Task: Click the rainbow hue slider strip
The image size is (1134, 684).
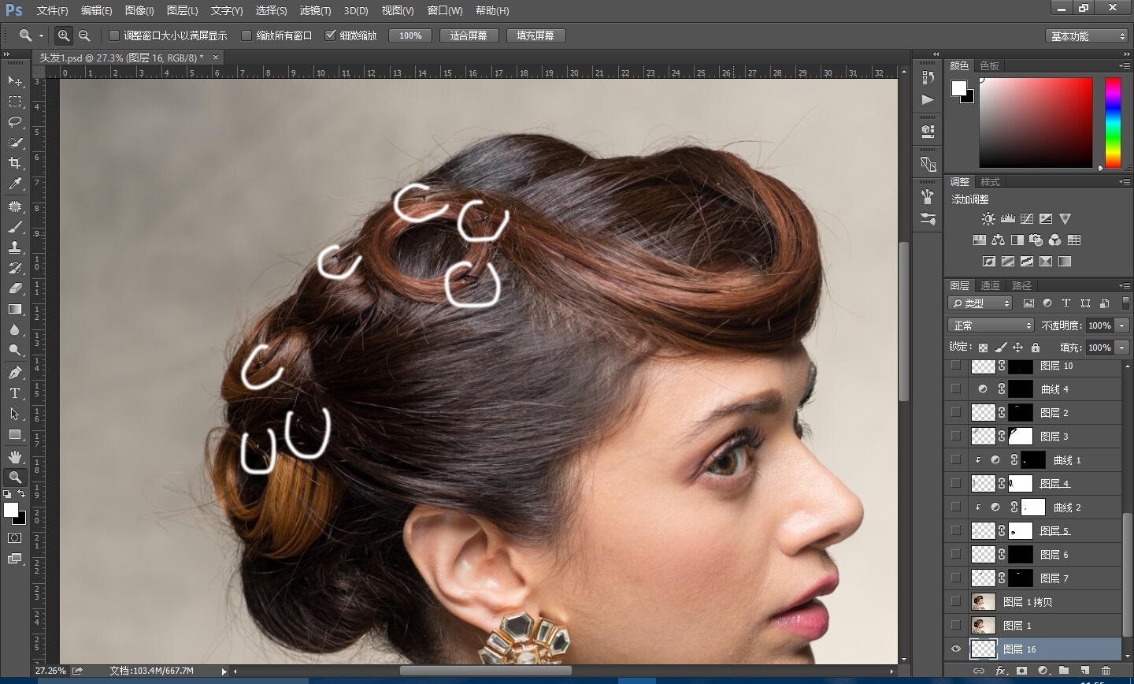Action: (1113, 122)
